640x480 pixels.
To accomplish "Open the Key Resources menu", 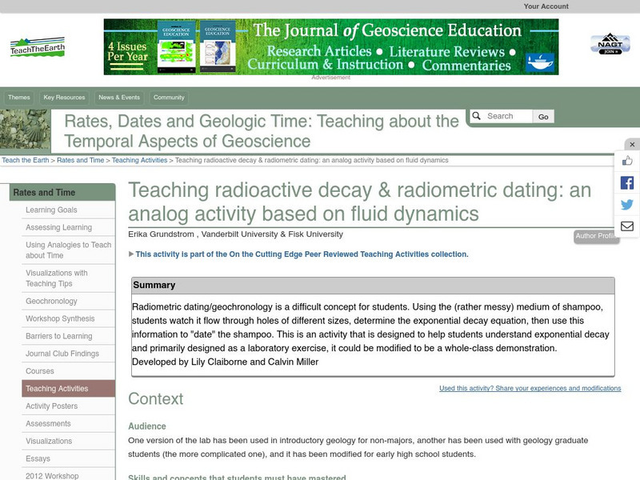I will pyautogui.click(x=65, y=98).
